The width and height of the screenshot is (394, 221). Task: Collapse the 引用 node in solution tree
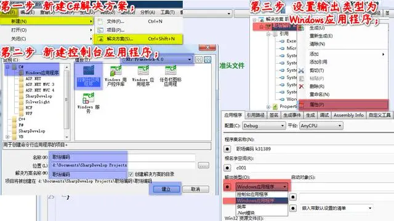click(x=268, y=34)
